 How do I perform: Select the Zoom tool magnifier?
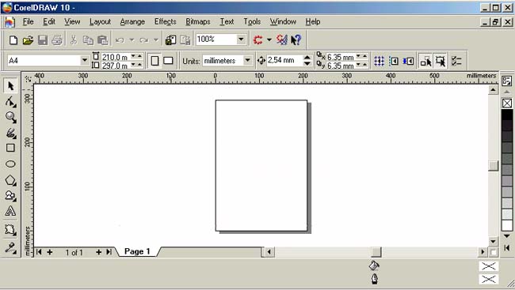(10, 117)
